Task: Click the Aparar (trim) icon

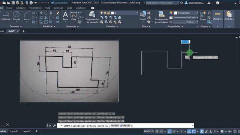Action: [51, 13]
